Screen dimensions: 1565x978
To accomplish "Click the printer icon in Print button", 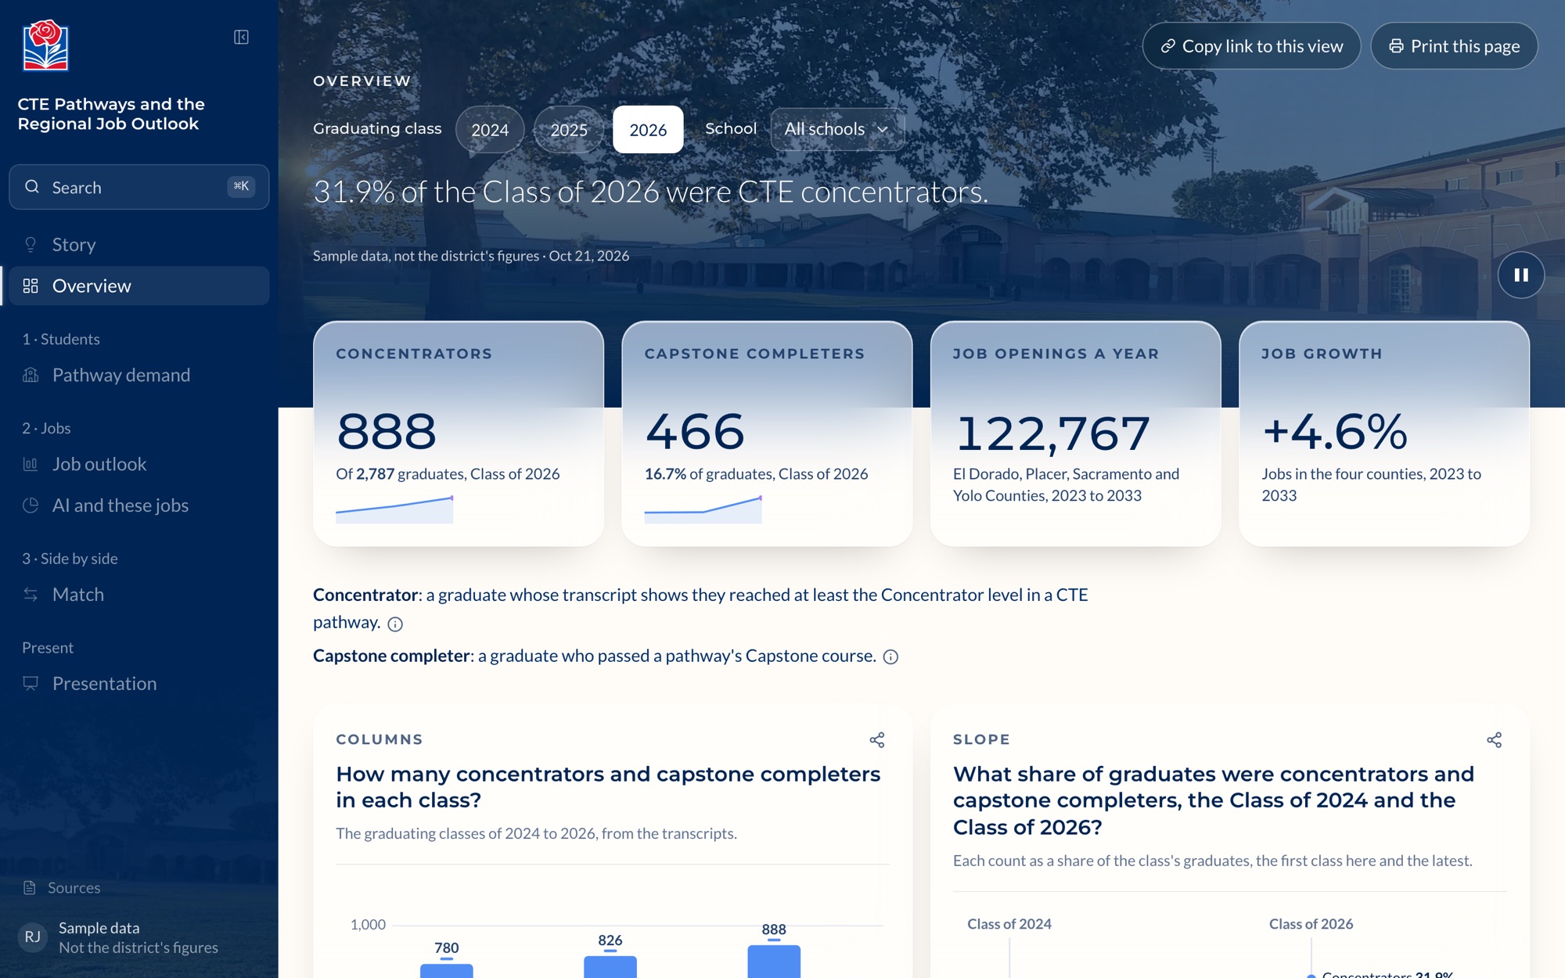I will pyautogui.click(x=1396, y=46).
